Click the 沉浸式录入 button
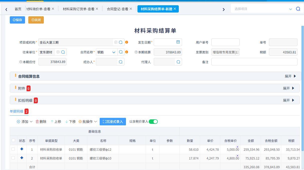This screenshot has height=170, width=304. [x=113, y=122]
